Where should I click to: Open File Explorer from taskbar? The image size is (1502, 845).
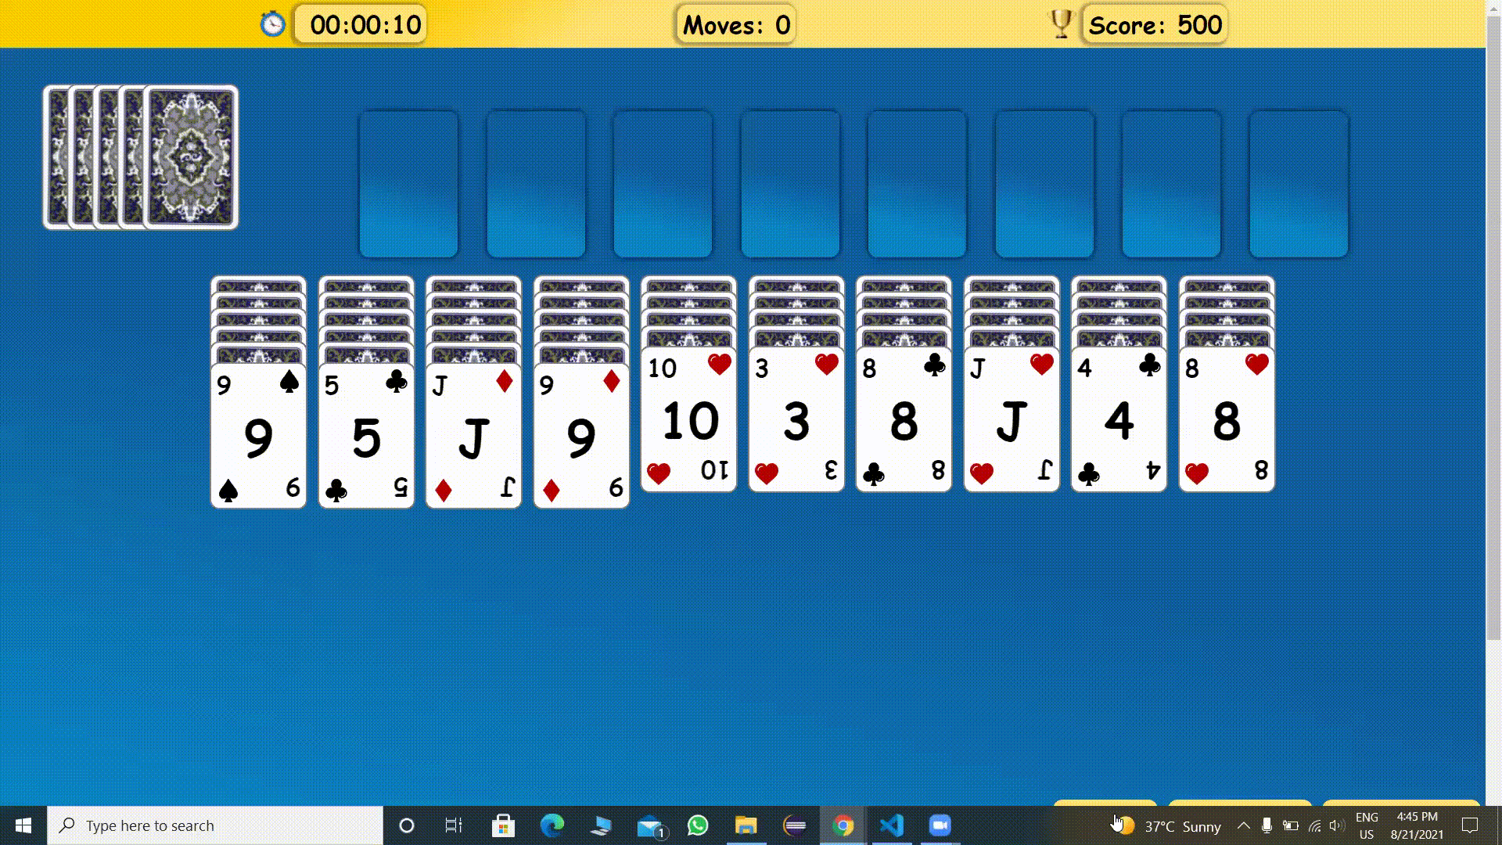coord(746,825)
